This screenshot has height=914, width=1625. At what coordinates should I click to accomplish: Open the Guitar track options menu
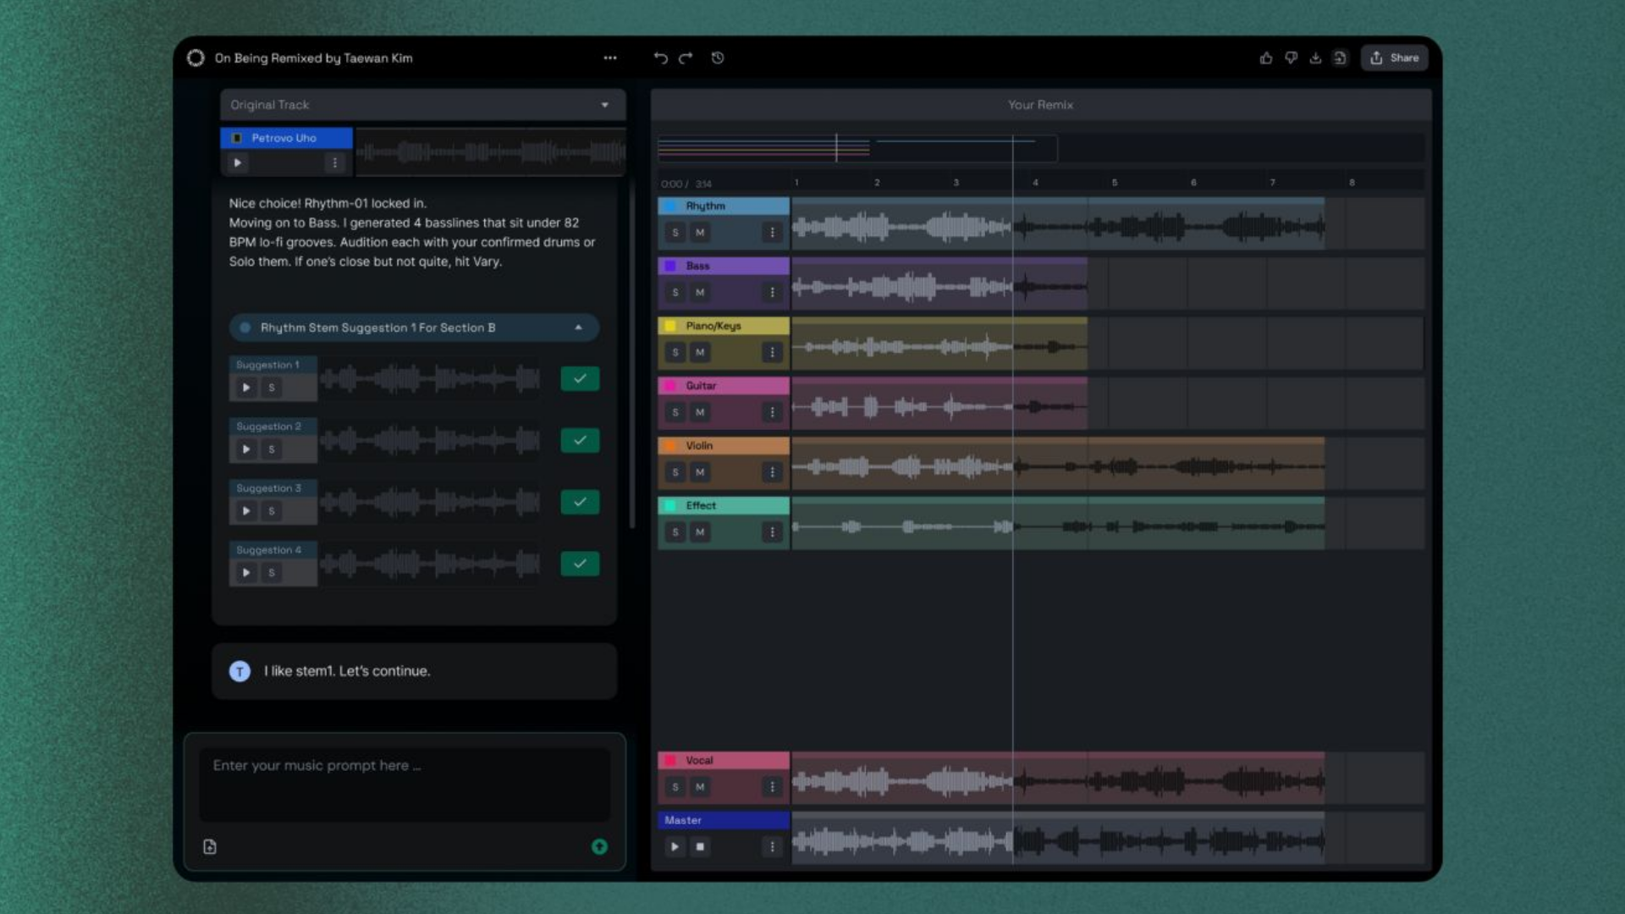coord(771,412)
